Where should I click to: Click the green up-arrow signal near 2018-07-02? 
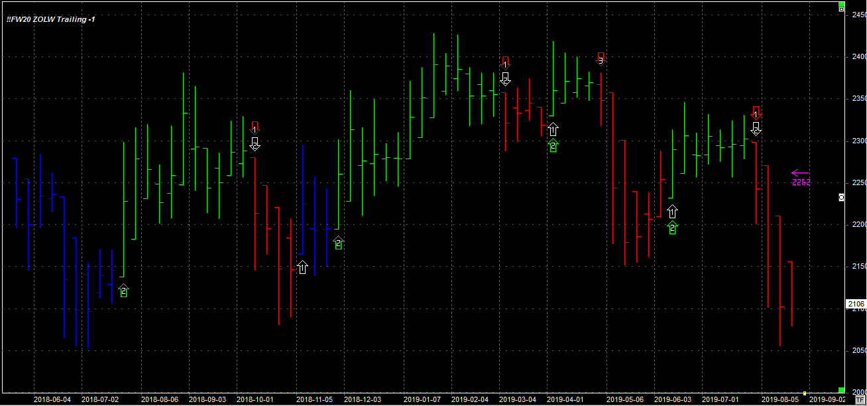pos(123,291)
